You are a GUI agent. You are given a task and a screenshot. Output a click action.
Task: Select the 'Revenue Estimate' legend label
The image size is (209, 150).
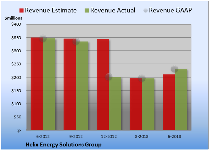(x=51, y=10)
